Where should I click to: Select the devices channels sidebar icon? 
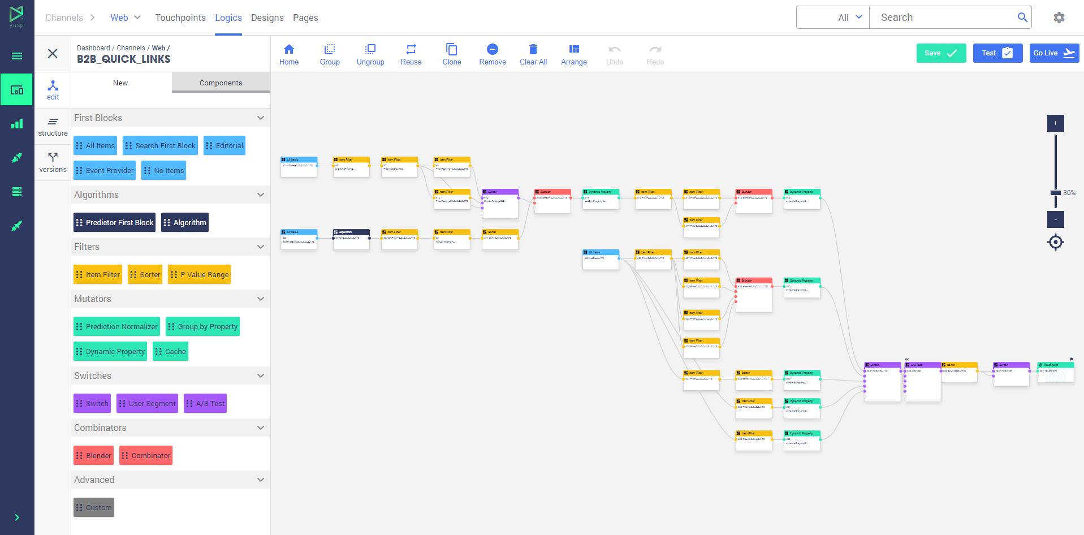17,90
